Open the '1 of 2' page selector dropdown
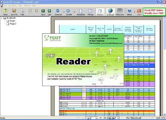This screenshot has height=120, width=166. (x=96, y=118)
